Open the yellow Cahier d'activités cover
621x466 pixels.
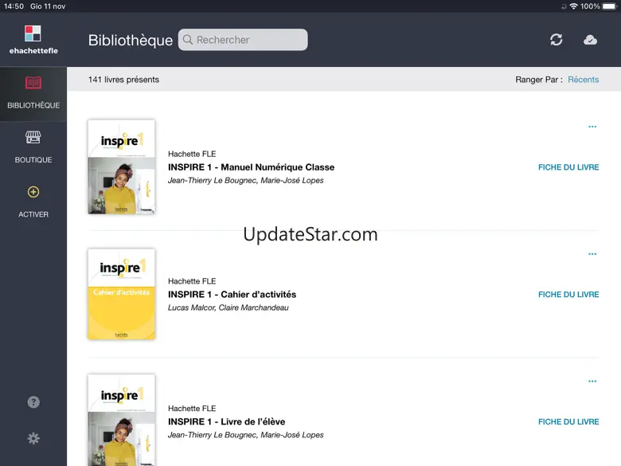pyautogui.click(x=121, y=295)
